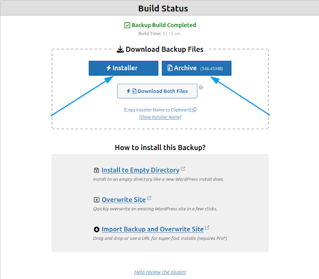Viewport: 319px width, 279px height.
Task: Copy Installer Name to Clipboard link
Action: 158,110
